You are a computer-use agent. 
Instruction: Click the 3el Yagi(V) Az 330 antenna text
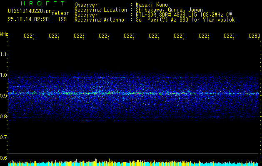tap(185, 20)
